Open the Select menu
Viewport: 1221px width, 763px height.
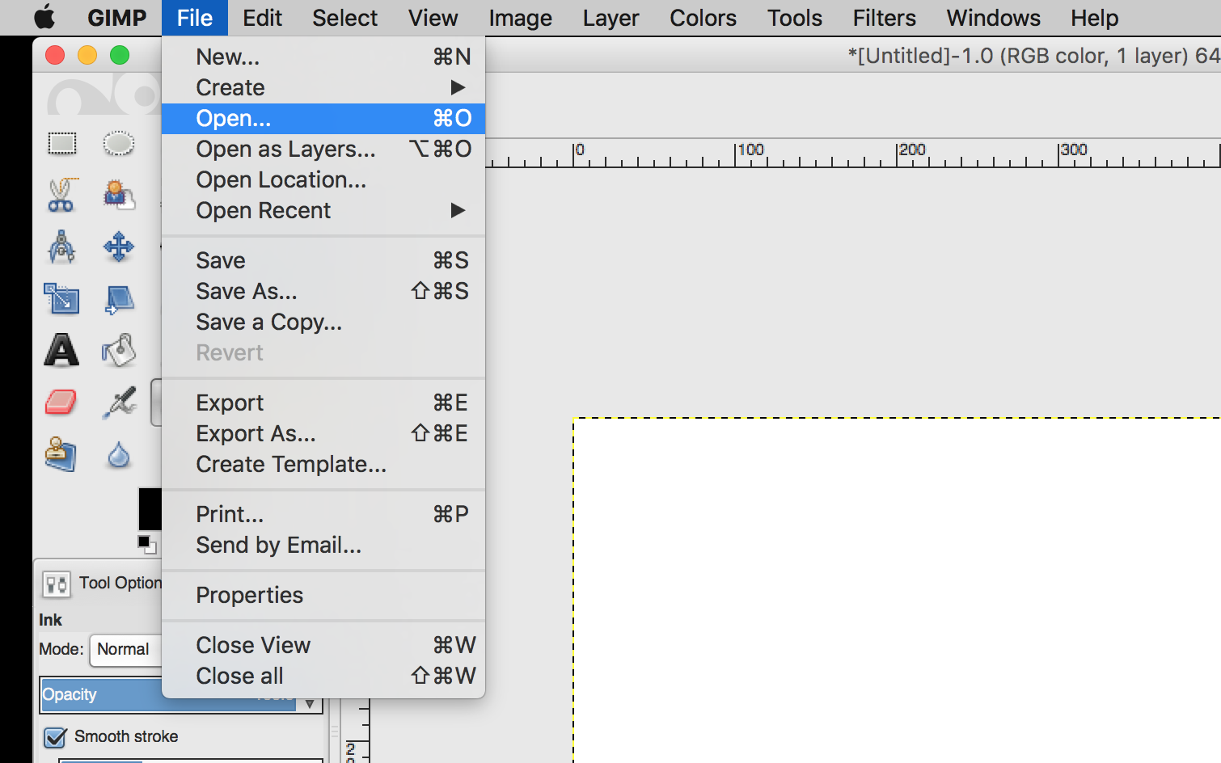click(344, 18)
